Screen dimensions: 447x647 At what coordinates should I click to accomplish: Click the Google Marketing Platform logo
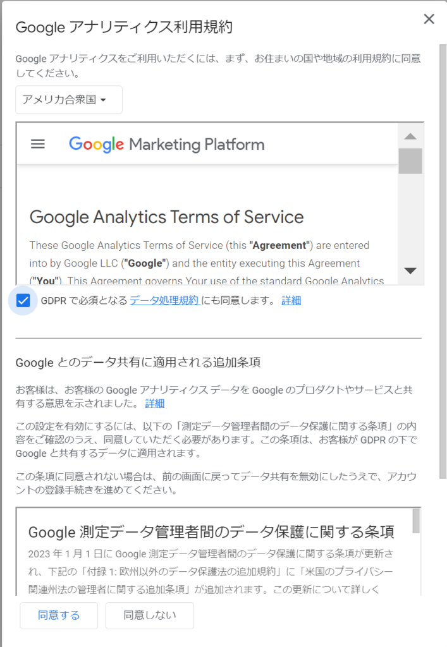click(167, 145)
